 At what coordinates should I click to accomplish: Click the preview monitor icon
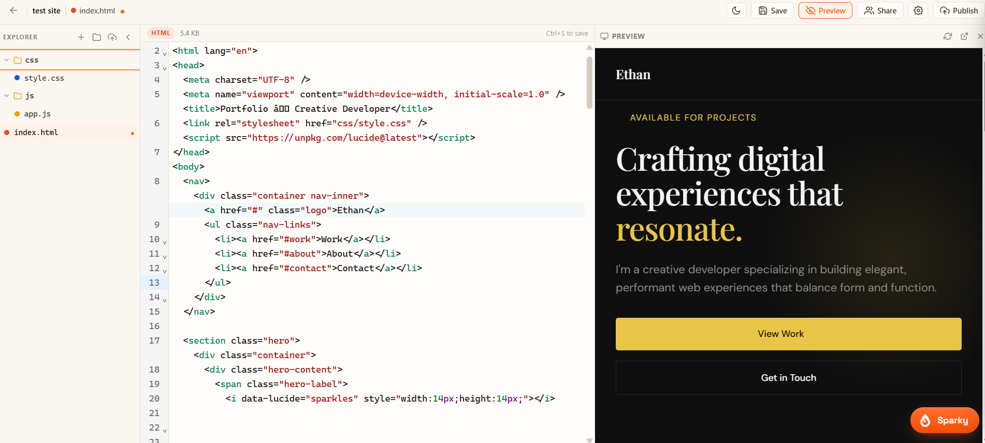(x=604, y=36)
